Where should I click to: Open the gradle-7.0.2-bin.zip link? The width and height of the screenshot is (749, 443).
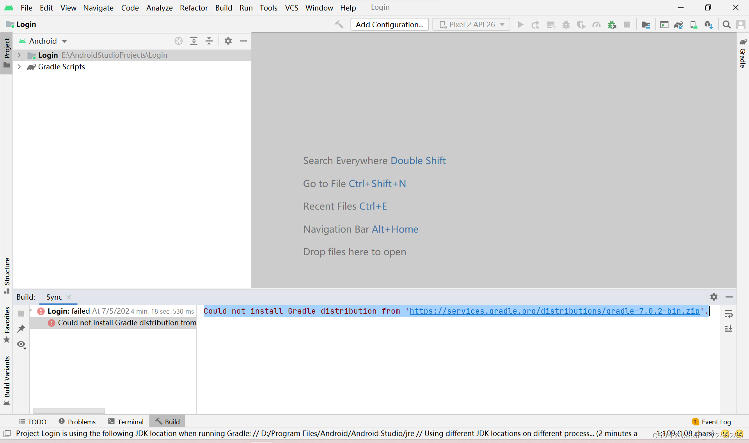click(x=554, y=311)
